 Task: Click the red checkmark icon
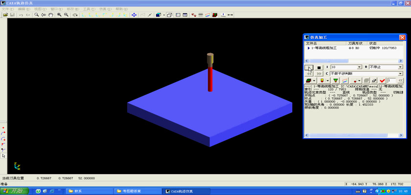[x=383, y=80]
